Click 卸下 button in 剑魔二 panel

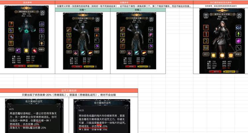pos(123,52)
